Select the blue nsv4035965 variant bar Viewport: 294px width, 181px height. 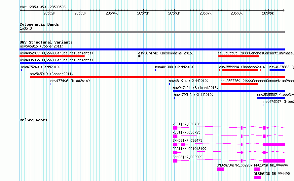pyautogui.click(x=152, y=63)
